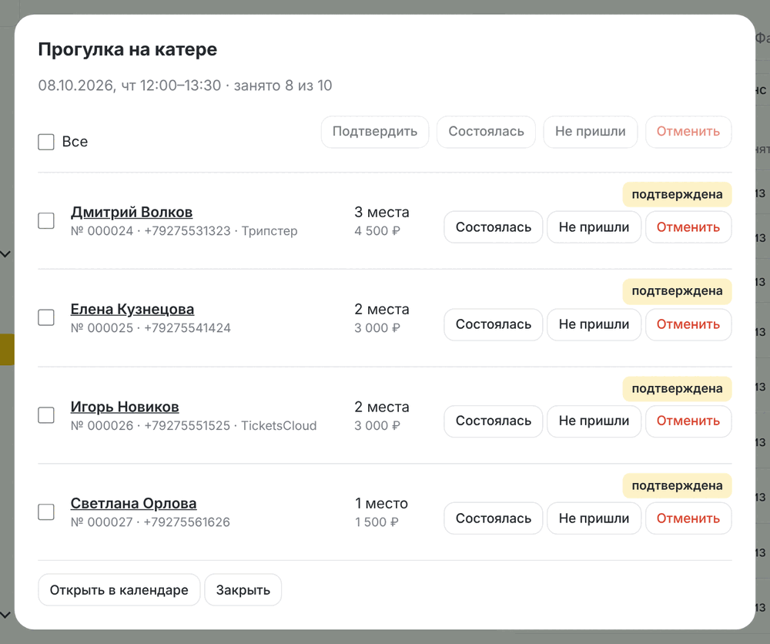Click booking details '№ 000025 · +79275541424'
The width and height of the screenshot is (770, 644).
(x=151, y=328)
